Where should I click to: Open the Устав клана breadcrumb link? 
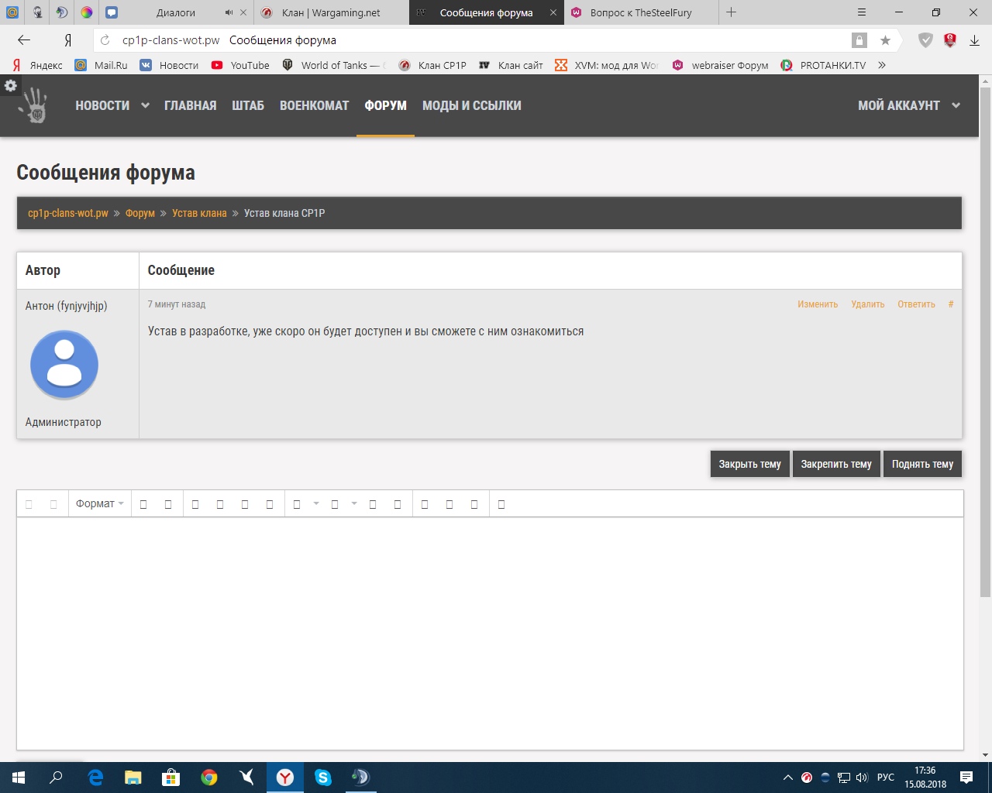[x=199, y=213]
